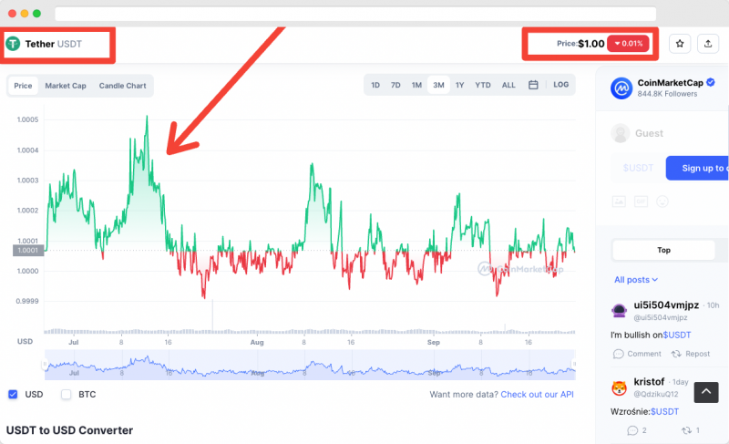Toggle the USD checkbox
This screenshot has width=729, height=444.
tap(13, 394)
